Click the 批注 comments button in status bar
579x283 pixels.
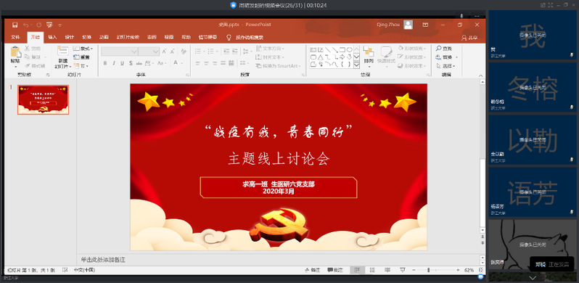[x=335, y=270]
